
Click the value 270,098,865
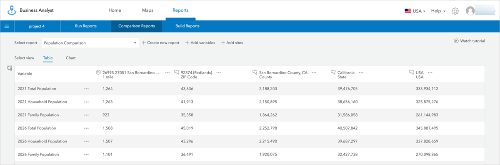click(x=427, y=155)
